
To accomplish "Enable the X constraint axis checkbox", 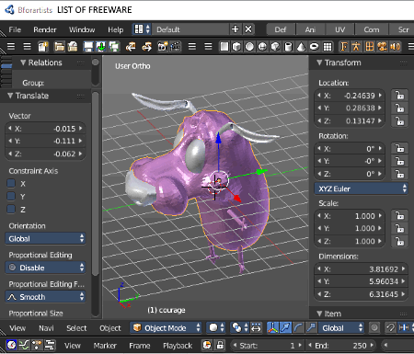I will 11,183.
